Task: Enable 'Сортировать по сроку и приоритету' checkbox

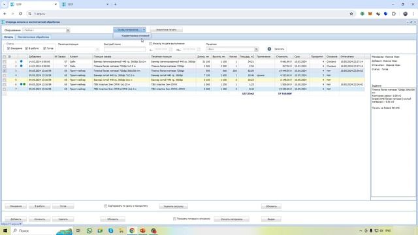Action: coord(106,206)
